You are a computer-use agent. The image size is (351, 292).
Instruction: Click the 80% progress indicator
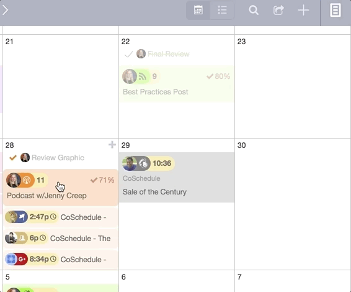click(x=218, y=76)
